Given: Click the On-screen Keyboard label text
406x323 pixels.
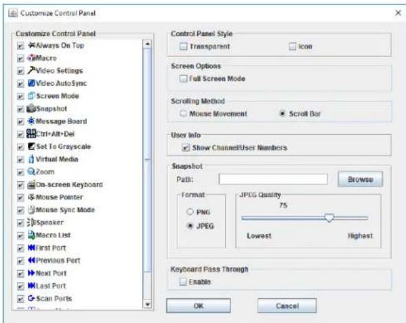Looking at the screenshot, I should (x=70, y=184).
